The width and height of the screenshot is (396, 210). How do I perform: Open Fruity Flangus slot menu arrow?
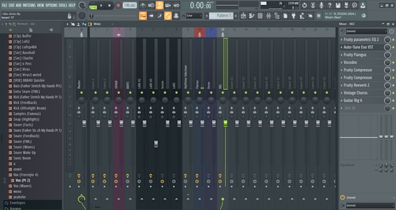click(x=341, y=55)
